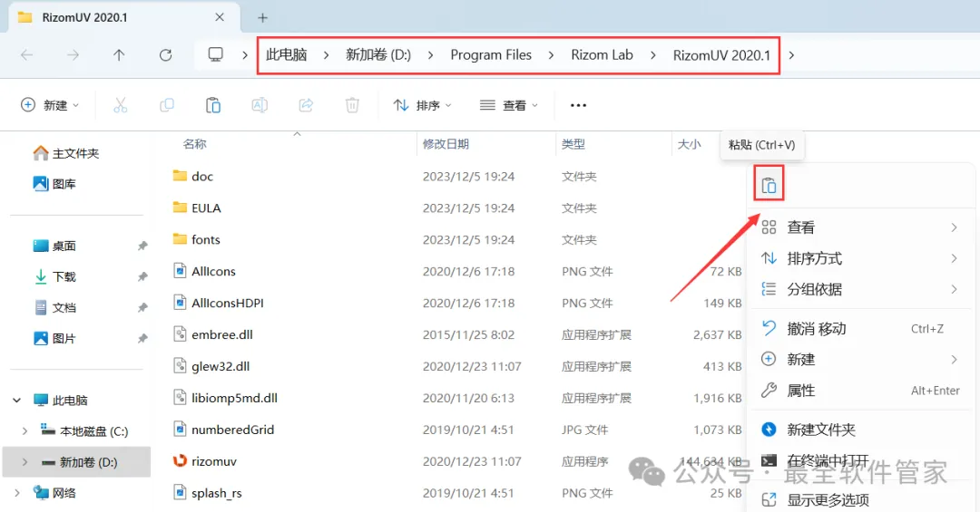Click Program Files breadcrumb
Image resolution: width=980 pixels, height=512 pixels.
click(491, 55)
